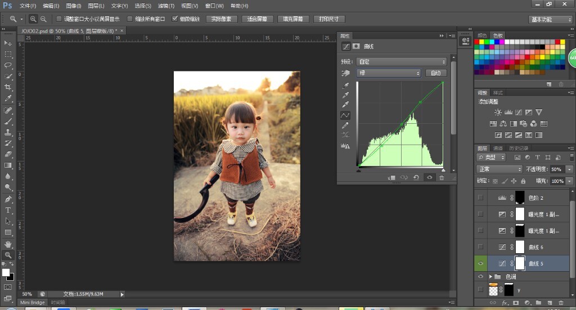The width and height of the screenshot is (576, 310).
Task: Select the Hand tool
Action: 8,244
